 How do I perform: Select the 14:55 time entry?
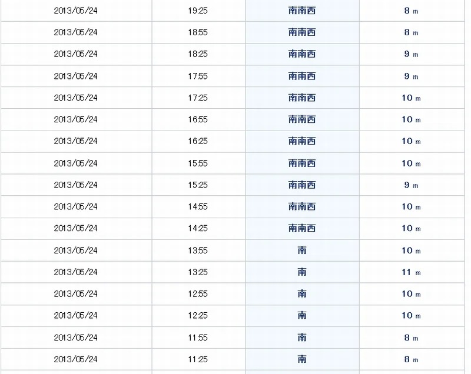click(x=198, y=206)
